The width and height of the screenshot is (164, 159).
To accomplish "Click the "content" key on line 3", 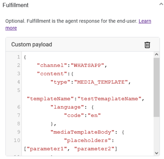I will click(x=52, y=74).
